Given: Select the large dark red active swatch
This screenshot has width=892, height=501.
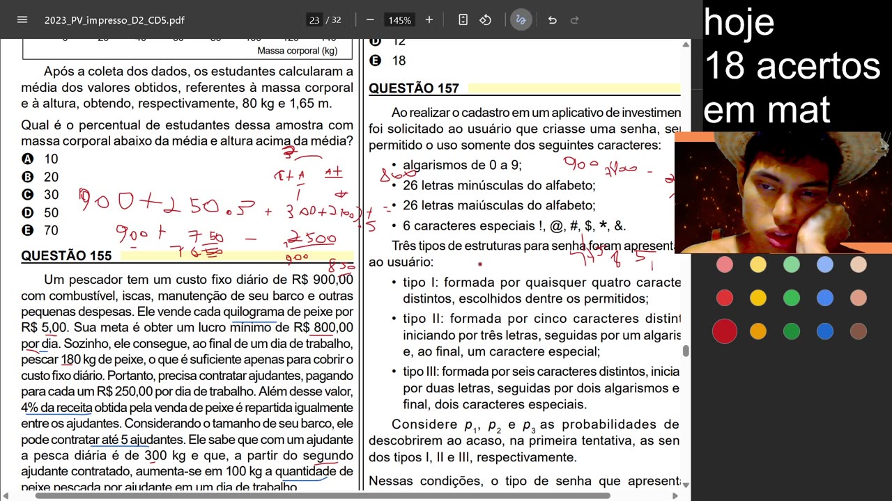Looking at the screenshot, I should (x=725, y=331).
